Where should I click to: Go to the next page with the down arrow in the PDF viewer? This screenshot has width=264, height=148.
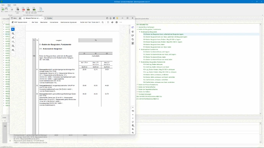133,118
